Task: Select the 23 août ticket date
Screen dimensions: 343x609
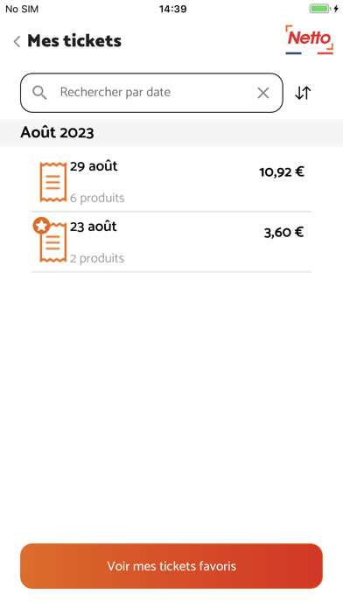Action: pyautogui.click(x=94, y=227)
